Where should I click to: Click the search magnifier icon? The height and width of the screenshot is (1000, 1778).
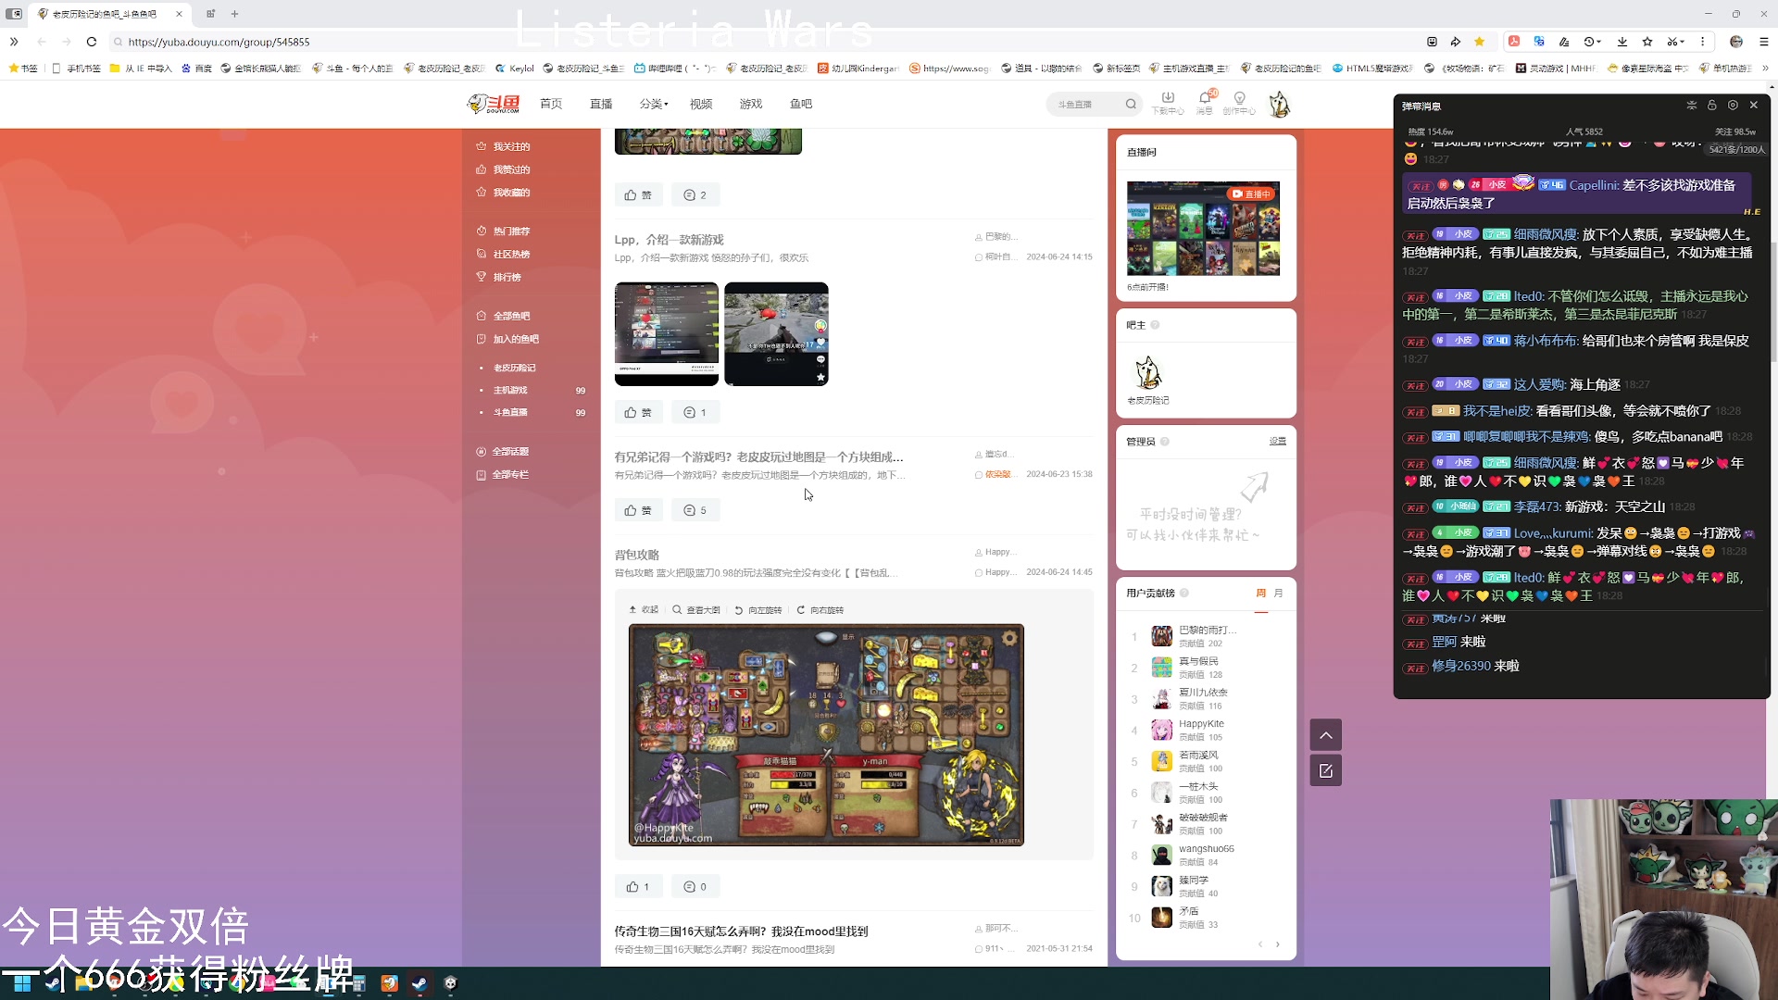coord(1131,105)
